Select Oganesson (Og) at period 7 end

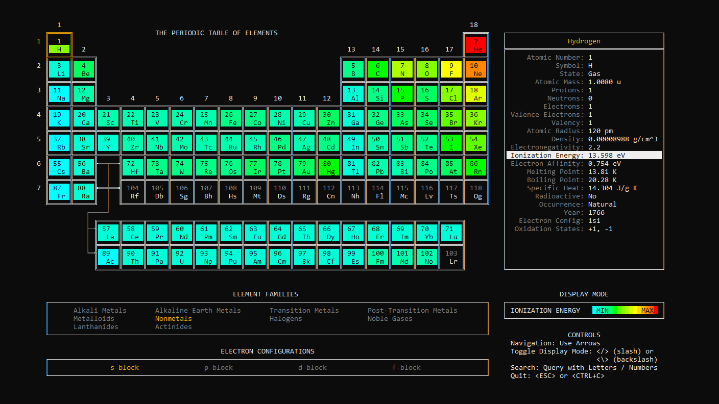(x=476, y=192)
